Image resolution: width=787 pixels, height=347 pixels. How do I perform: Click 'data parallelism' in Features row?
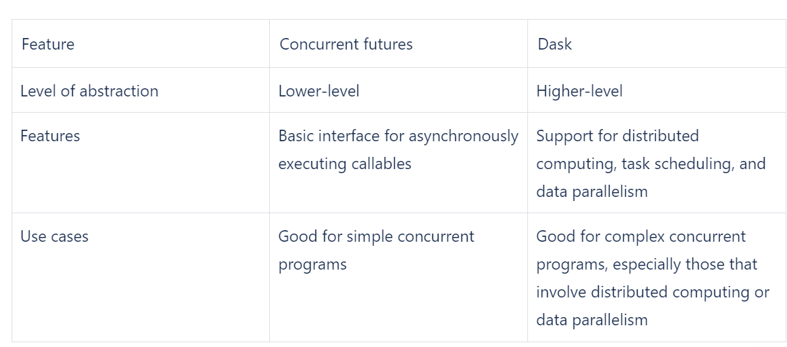pos(591,191)
